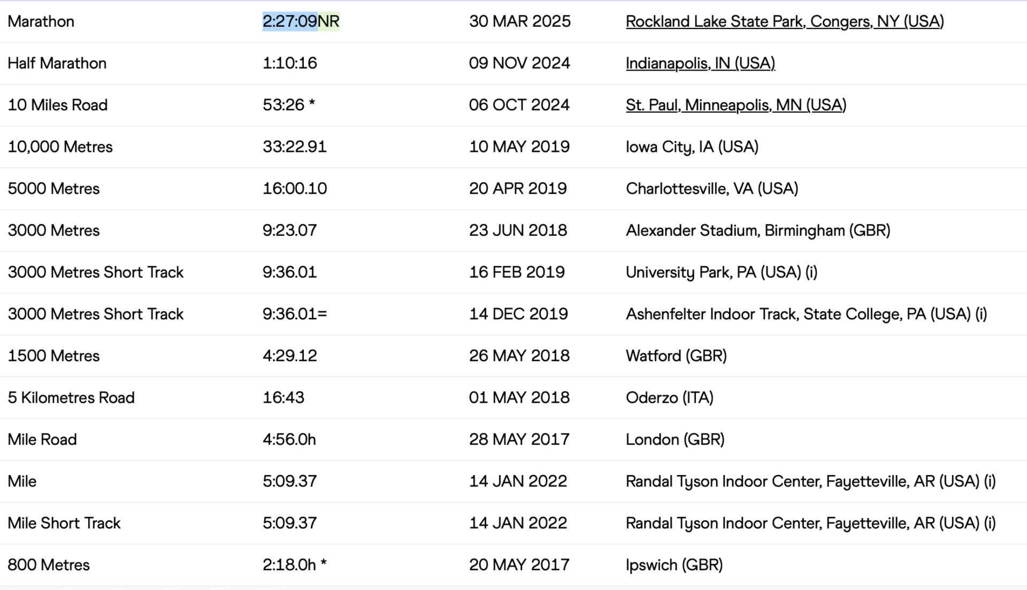Click the NR badge beside marathon time
Image resolution: width=1027 pixels, height=590 pixels.
click(x=328, y=21)
